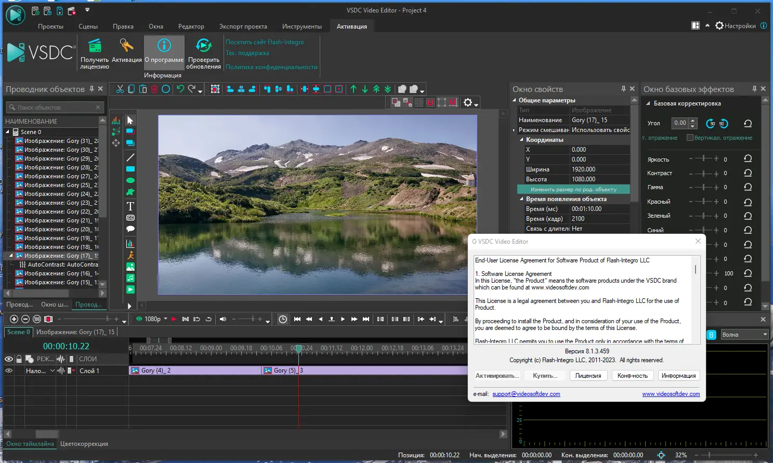Click the Яркость brightness slider
The height and width of the screenshot is (463, 773).
point(703,159)
